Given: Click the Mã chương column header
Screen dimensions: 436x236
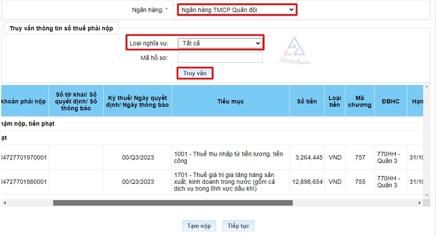Looking at the screenshot, I should (359, 101).
